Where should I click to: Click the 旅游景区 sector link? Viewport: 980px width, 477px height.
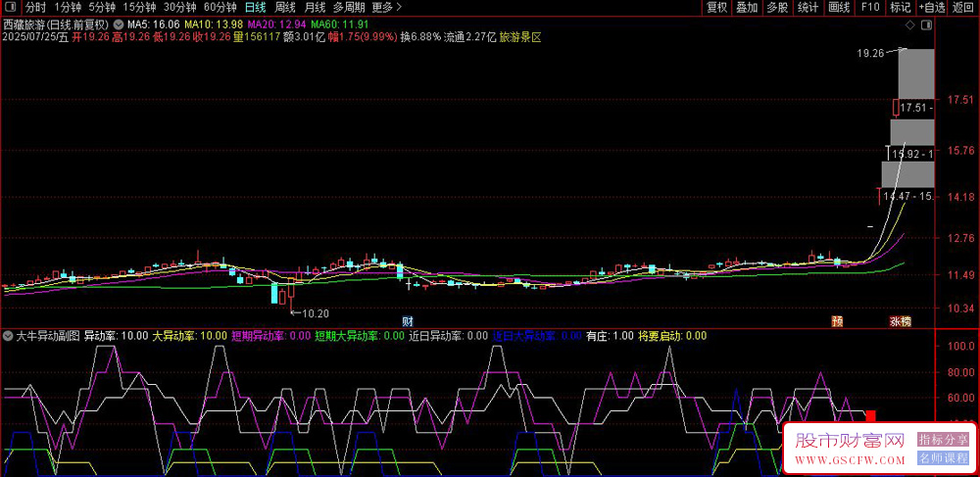[x=520, y=37]
